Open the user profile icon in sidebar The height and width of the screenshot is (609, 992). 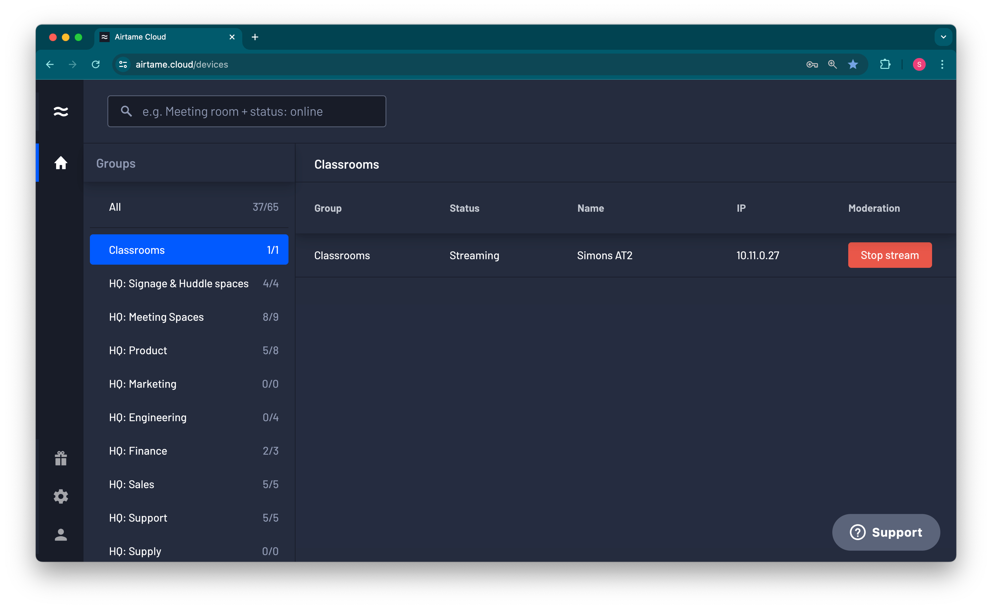tap(61, 535)
